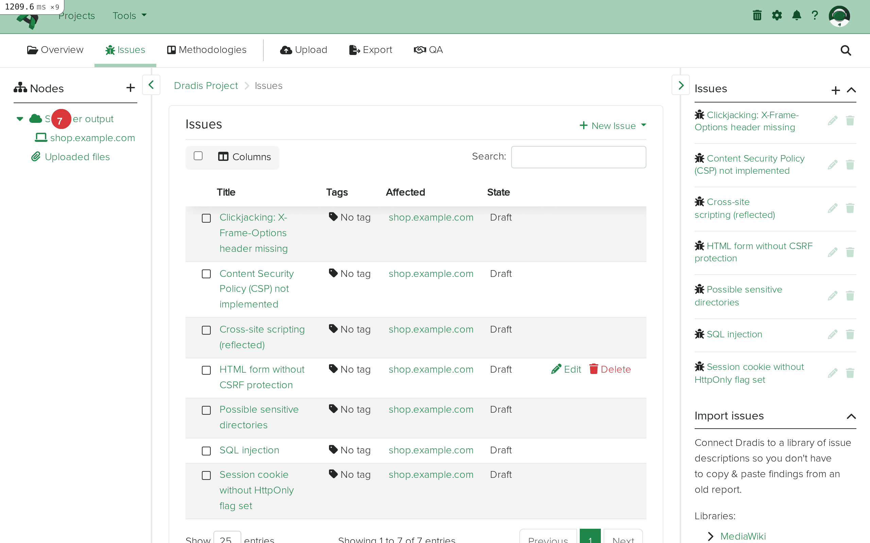
Task: Open the New Issue dropdown caret
Action: [x=644, y=125]
